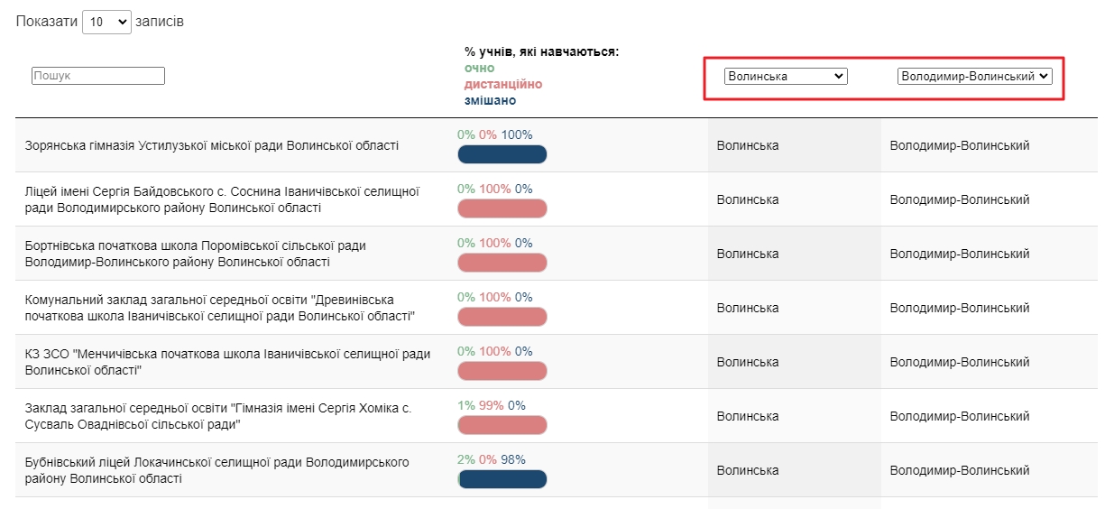Viewport: 1114px width, 509px height.
Task: Open the Волинська region dropdown filter
Action: tap(786, 77)
